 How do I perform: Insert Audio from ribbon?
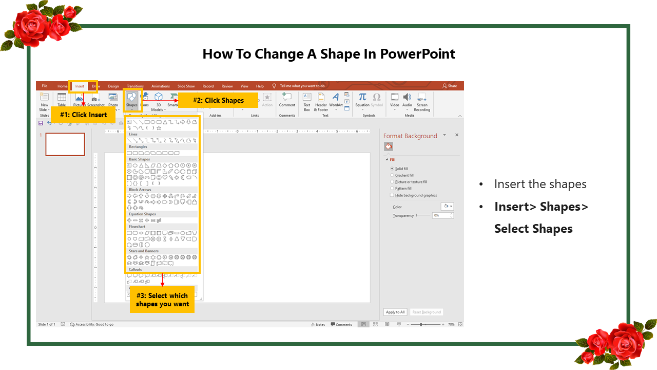(x=407, y=100)
